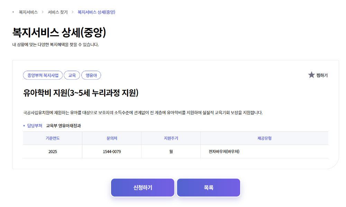Image resolution: width=346 pixels, height=207 pixels.
Task: Click the 지원주기 header cell
Action: 171,138
